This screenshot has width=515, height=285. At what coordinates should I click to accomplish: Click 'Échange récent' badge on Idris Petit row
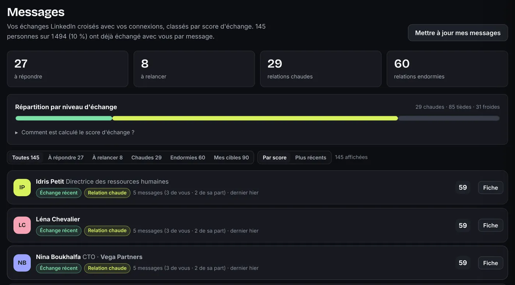click(x=58, y=193)
